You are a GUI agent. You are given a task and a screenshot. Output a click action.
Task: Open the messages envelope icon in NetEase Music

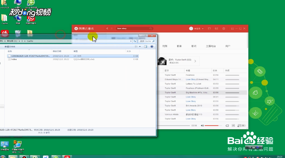216,28
